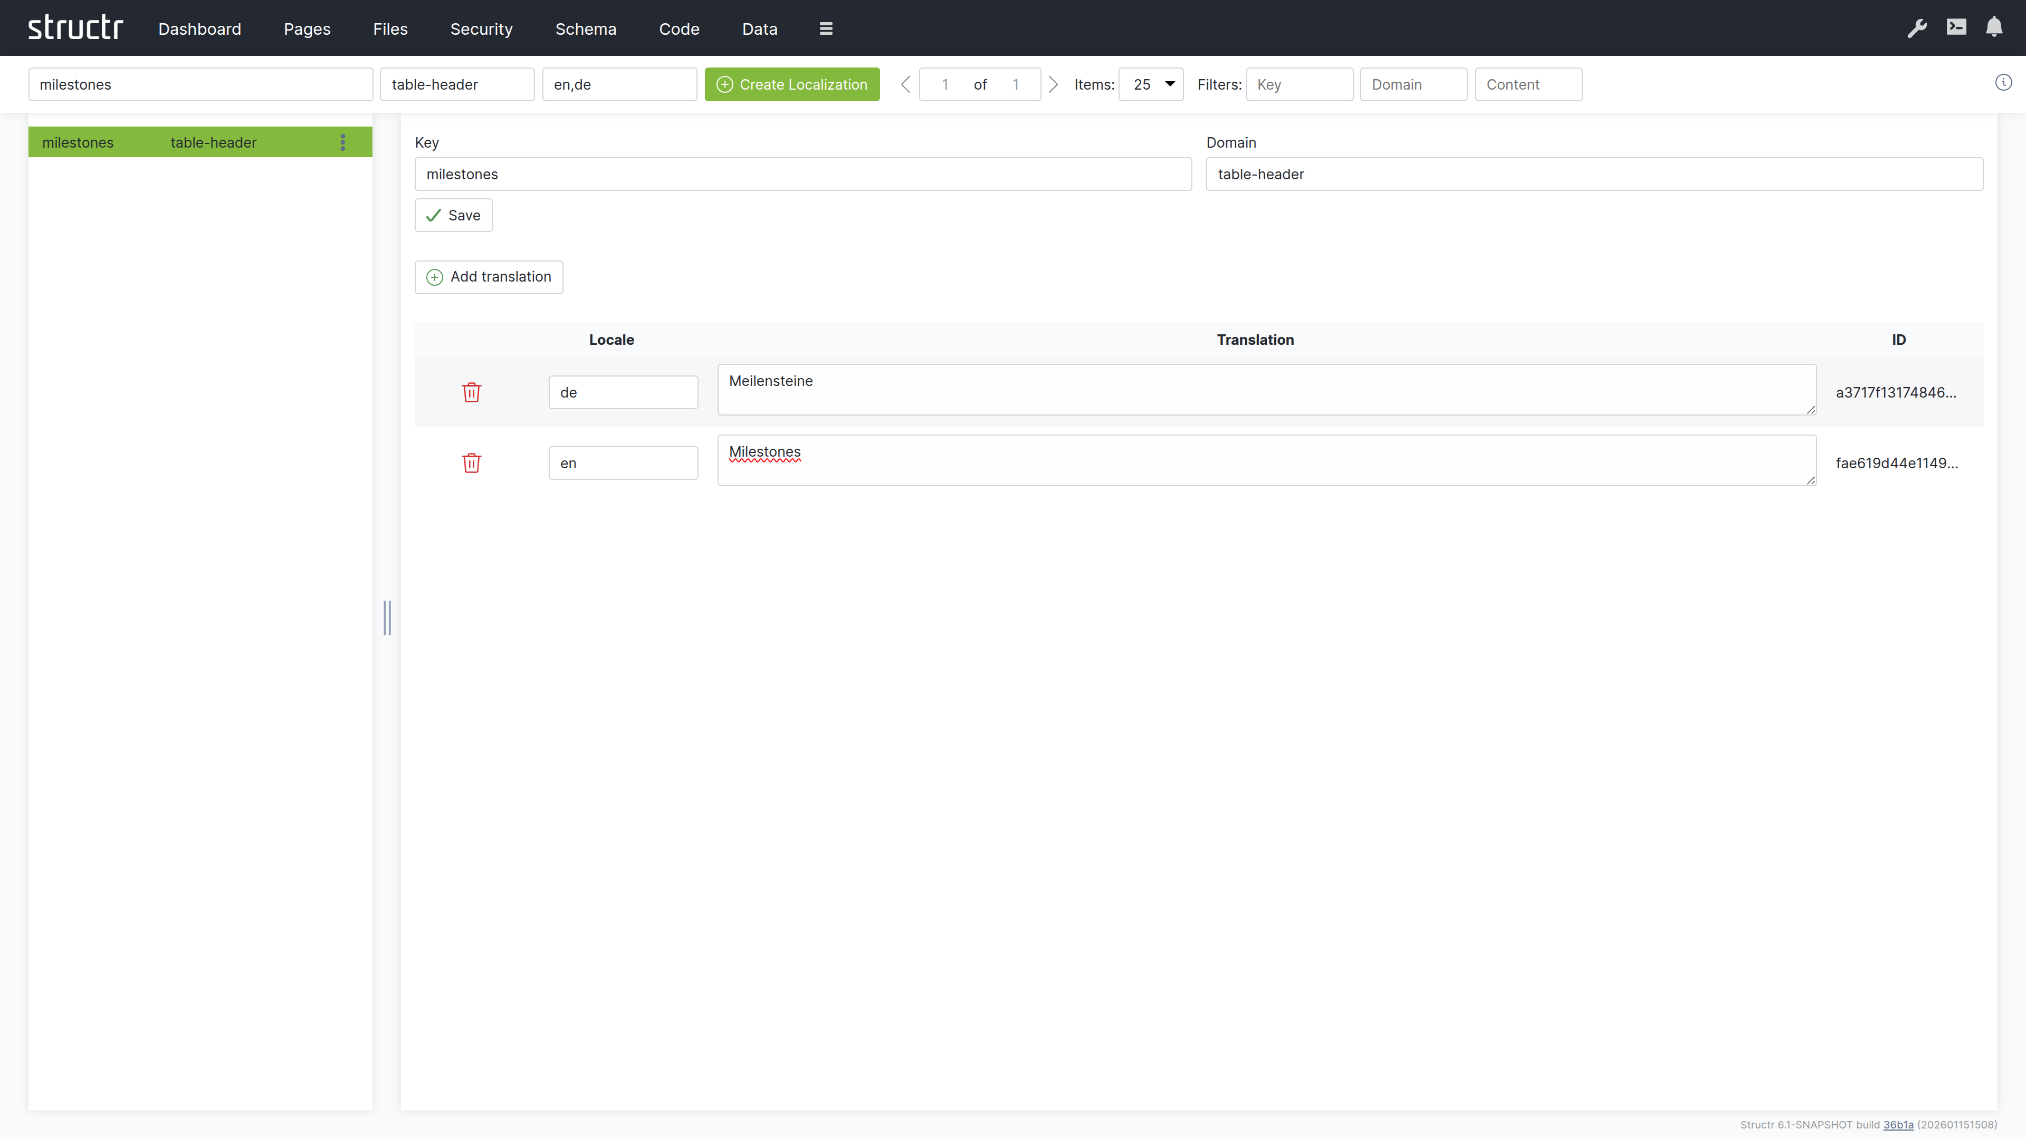The height and width of the screenshot is (1139, 2026).
Task: Click the Create Localization button
Action: (x=791, y=84)
